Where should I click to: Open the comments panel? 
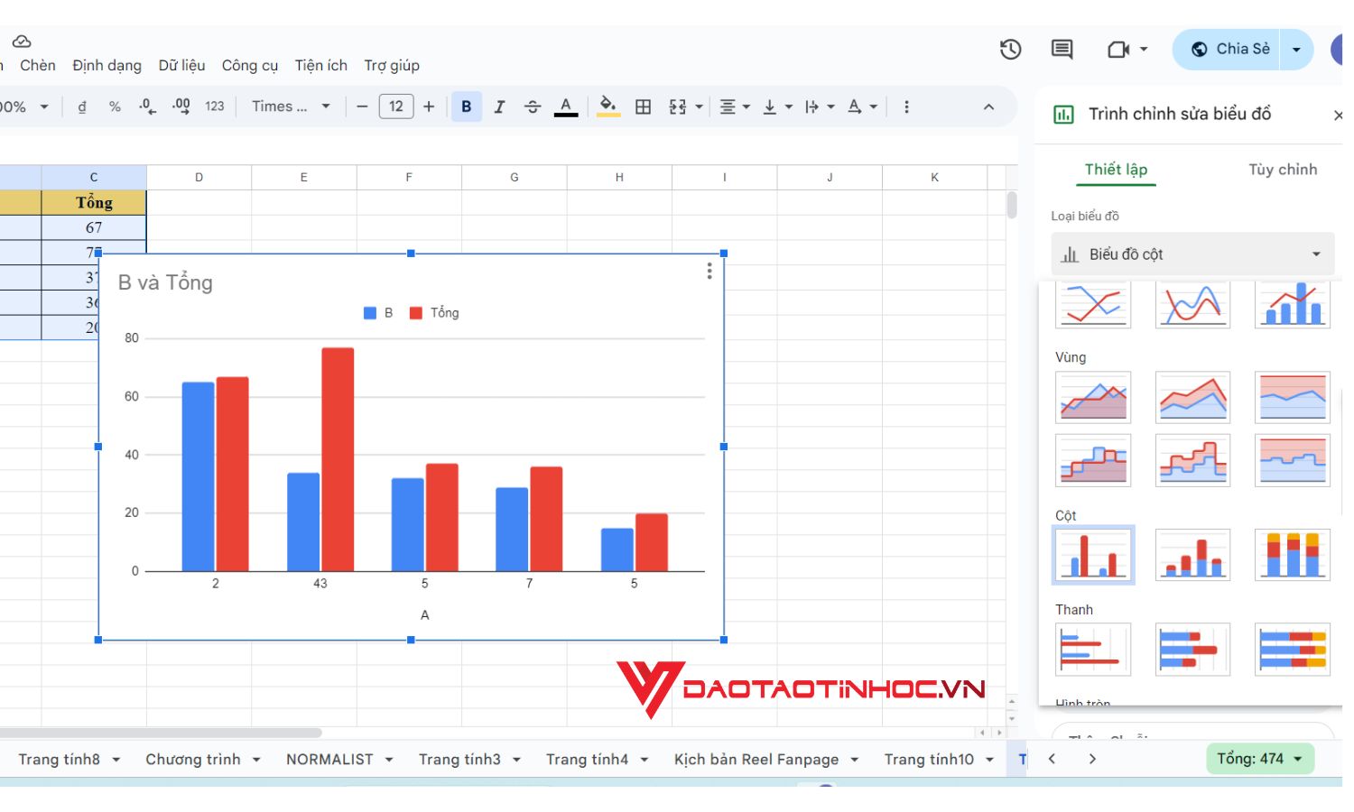click(x=1062, y=50)
